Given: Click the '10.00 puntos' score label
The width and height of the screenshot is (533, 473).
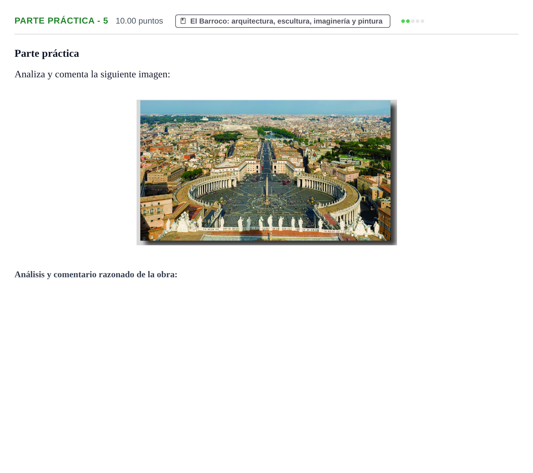Looking at the screenshot, I should coord(139,21).
